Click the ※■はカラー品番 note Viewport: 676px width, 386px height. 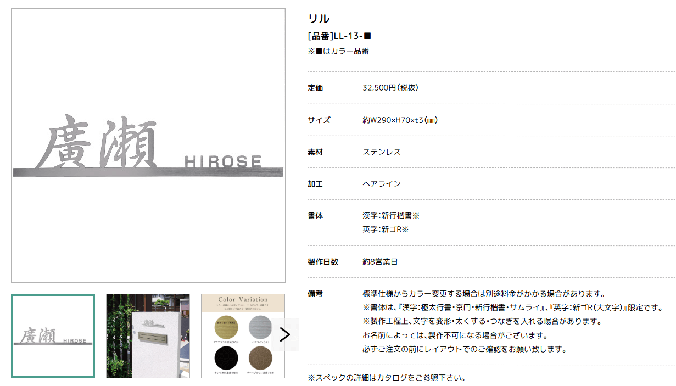pyautogui.click(x=338, y=51)
